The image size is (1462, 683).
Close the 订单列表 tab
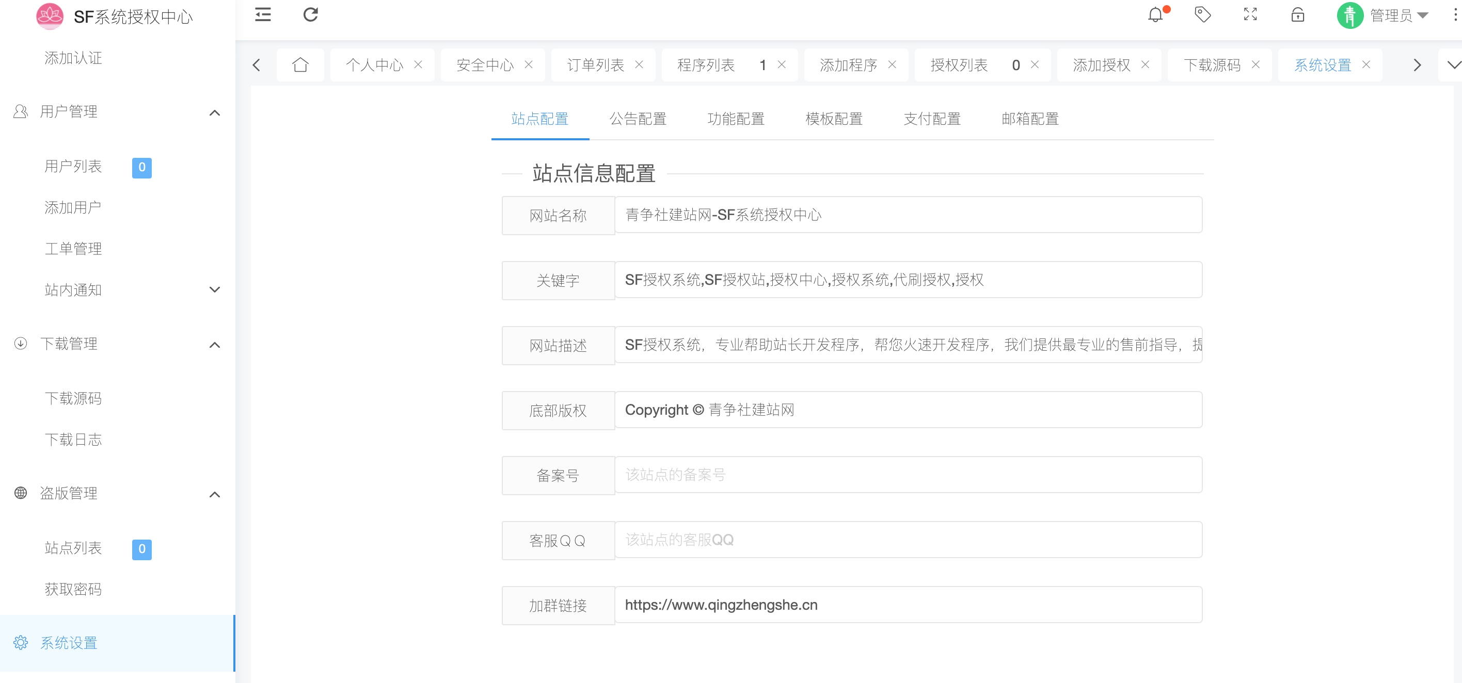pos(639,64)
